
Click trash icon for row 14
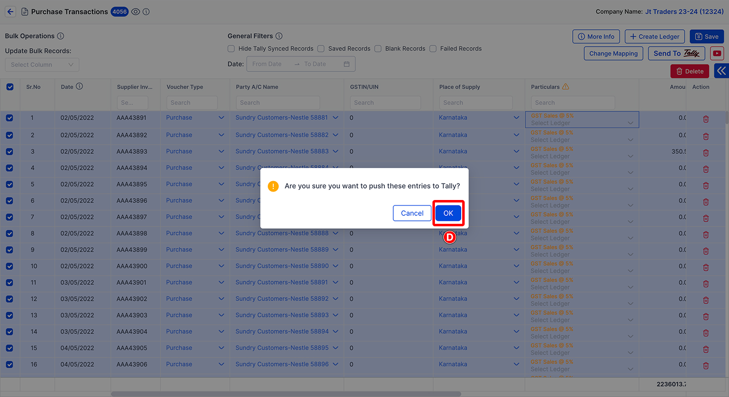pyautogui.click(x=706, y=333)
